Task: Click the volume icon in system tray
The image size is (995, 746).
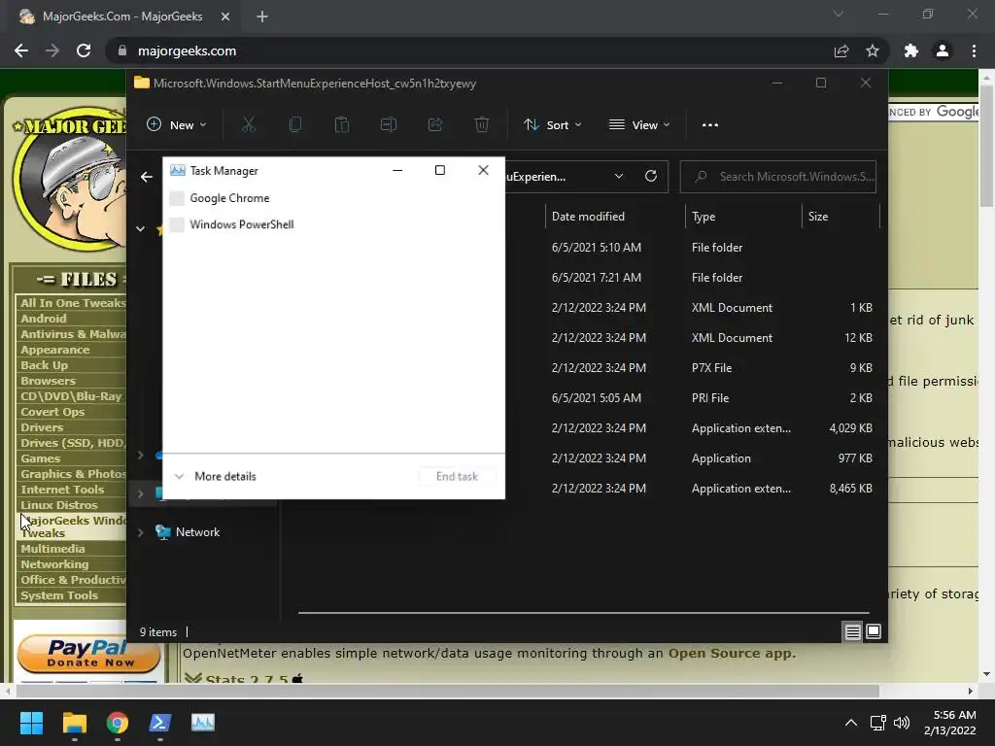Action: (x=902, y=723)
